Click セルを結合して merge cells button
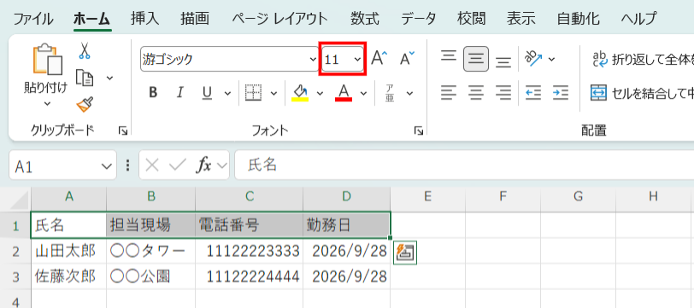 pyautogui.click(x=642, y=93)
